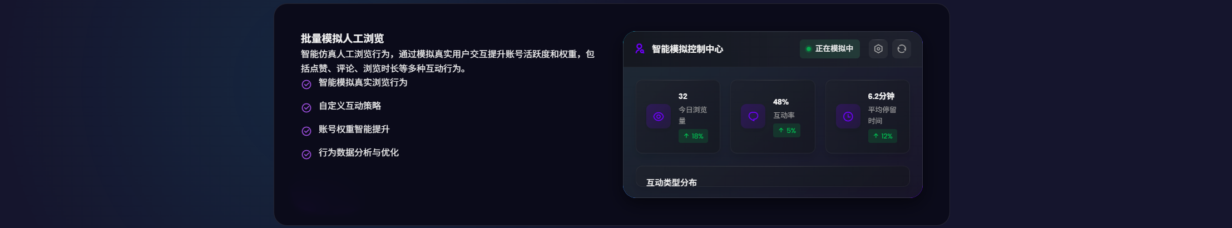Open the settings hexagon icon button

[x=878, y=49]
